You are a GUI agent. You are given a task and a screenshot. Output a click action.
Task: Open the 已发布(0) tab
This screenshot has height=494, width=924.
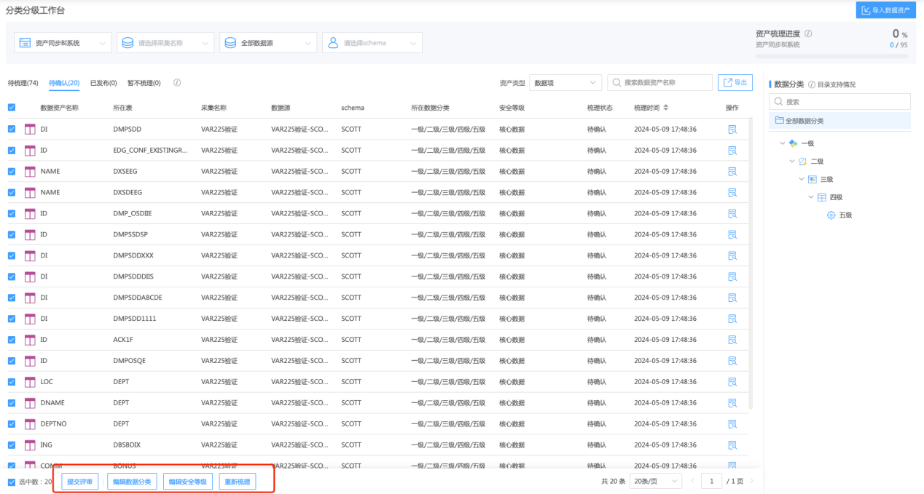(103, 83)
